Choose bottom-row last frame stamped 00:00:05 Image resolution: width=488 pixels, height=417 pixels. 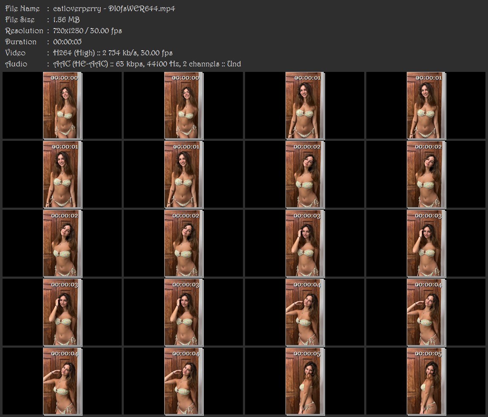click(426, 382)
